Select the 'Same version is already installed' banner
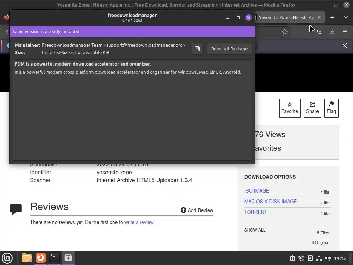This screenshot has width=353, height=265. [132, 31]
